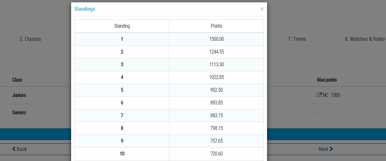
Task: Click the Standing column header
Action: (122, 26)
